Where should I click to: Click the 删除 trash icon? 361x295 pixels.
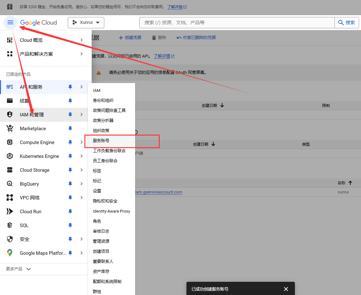pyautogui.click(x=154, y=37)
